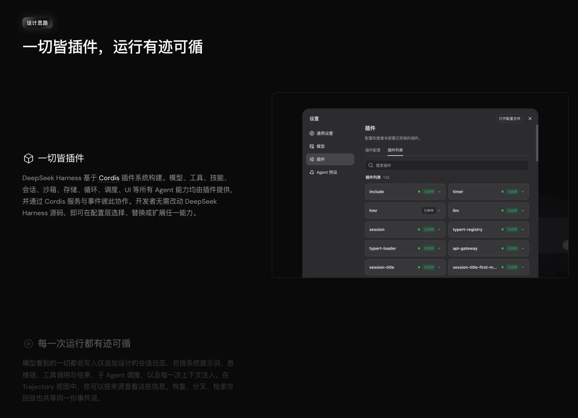Switch to the 插件配置 tab
The width and height of the screenshot is (578, 418).
tap(373, 150)
